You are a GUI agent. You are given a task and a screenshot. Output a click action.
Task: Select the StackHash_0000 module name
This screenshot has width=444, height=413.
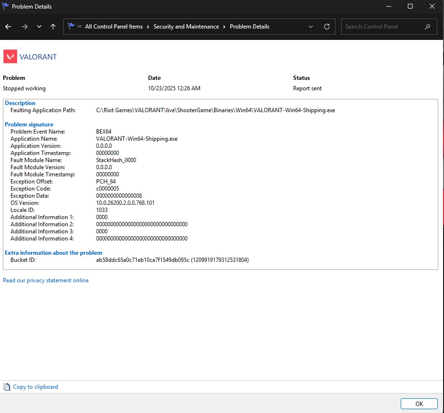(x=116, y=160)
